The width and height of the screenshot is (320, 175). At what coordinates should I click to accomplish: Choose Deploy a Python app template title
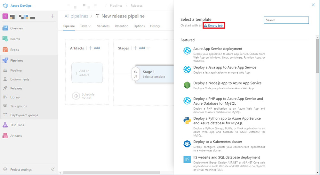[x=227, y=121]
